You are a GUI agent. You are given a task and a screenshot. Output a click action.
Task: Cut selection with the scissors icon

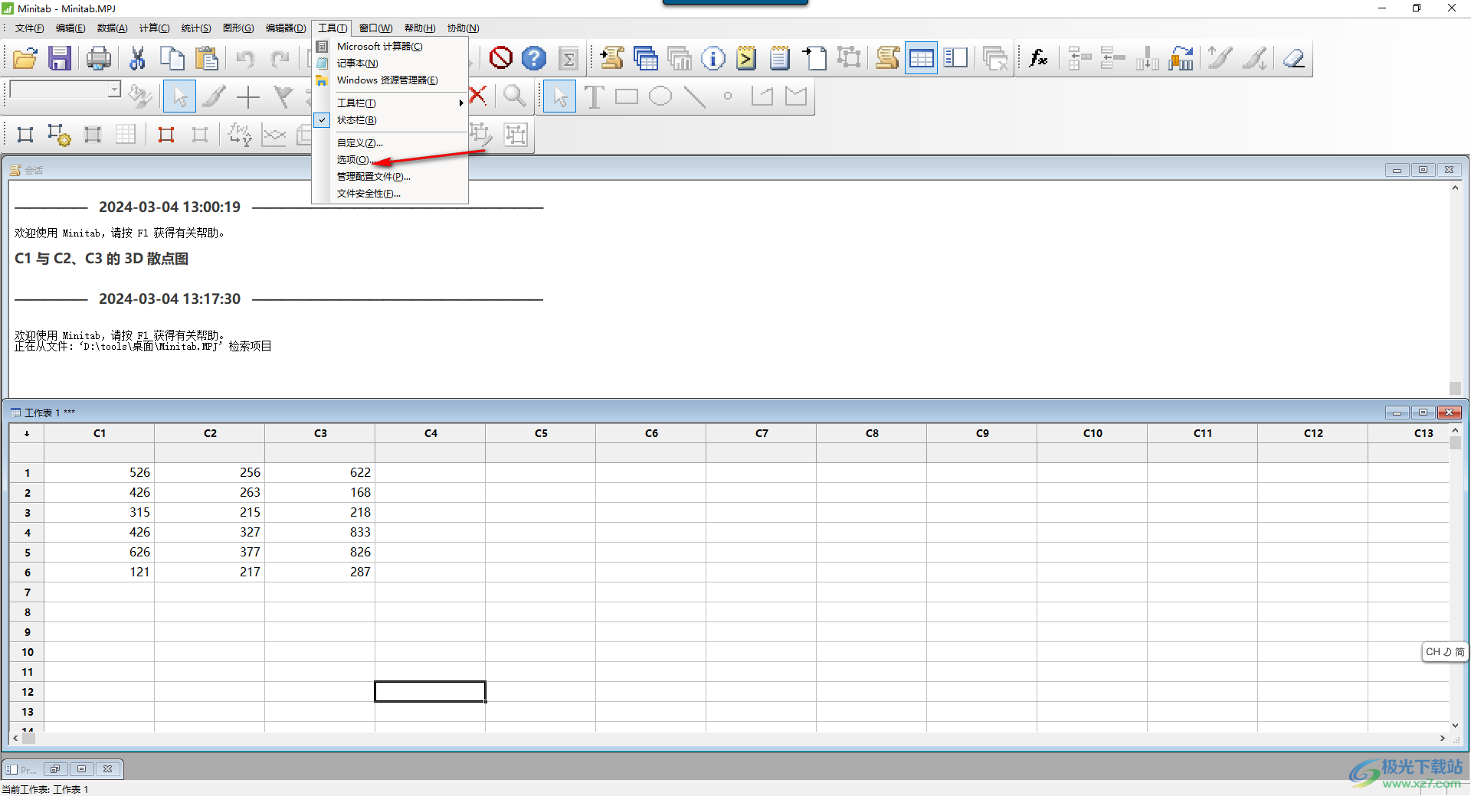(x=138, y=58)
